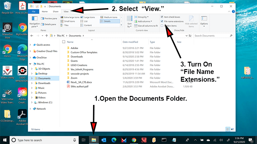Uncheck File name extensions checkbox
Image resolution: width=257 pixels, height=144 pixels.
point(162,21)
